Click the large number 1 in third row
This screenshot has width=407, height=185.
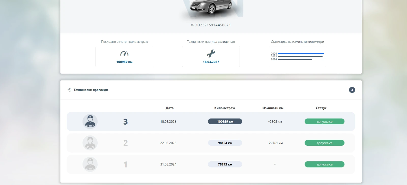(125, 164)
